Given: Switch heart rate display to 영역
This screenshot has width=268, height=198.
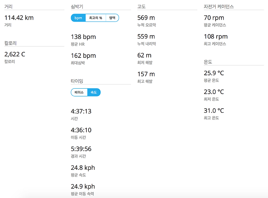Looking at the screenshot, I should point(112,18).
